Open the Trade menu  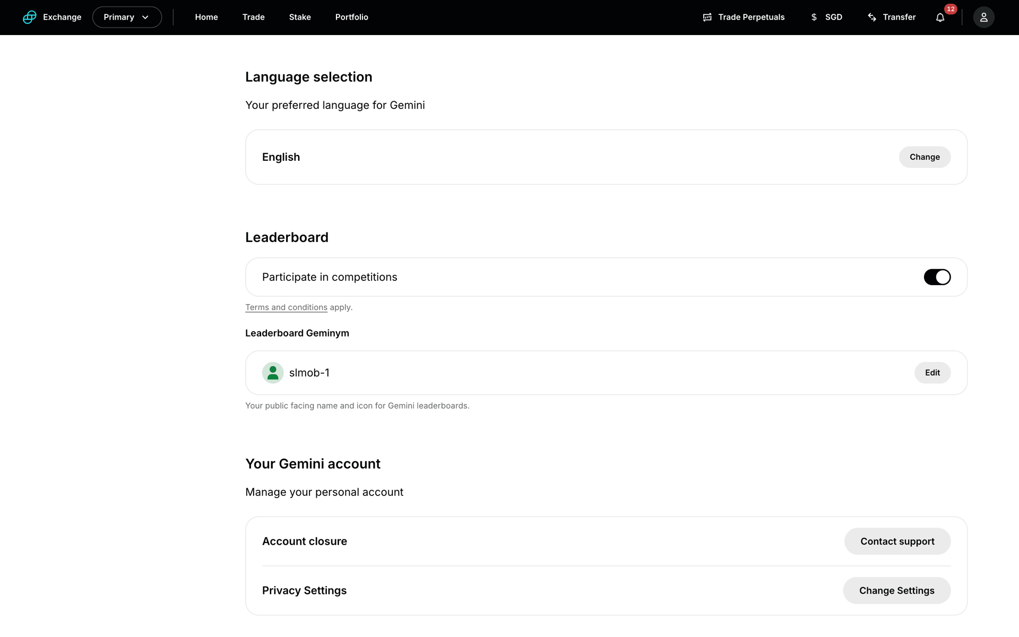(x=253, y=17)
